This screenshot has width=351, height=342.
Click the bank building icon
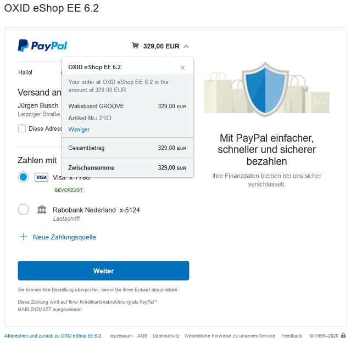tap(42, 210)
